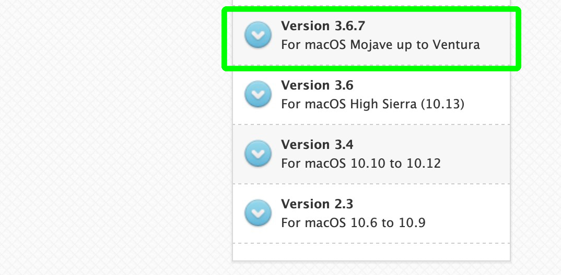The width and height of the screenshot is (561, 275).
Task: Click the empty white area below Version 2.3
Action: point(371,252)
